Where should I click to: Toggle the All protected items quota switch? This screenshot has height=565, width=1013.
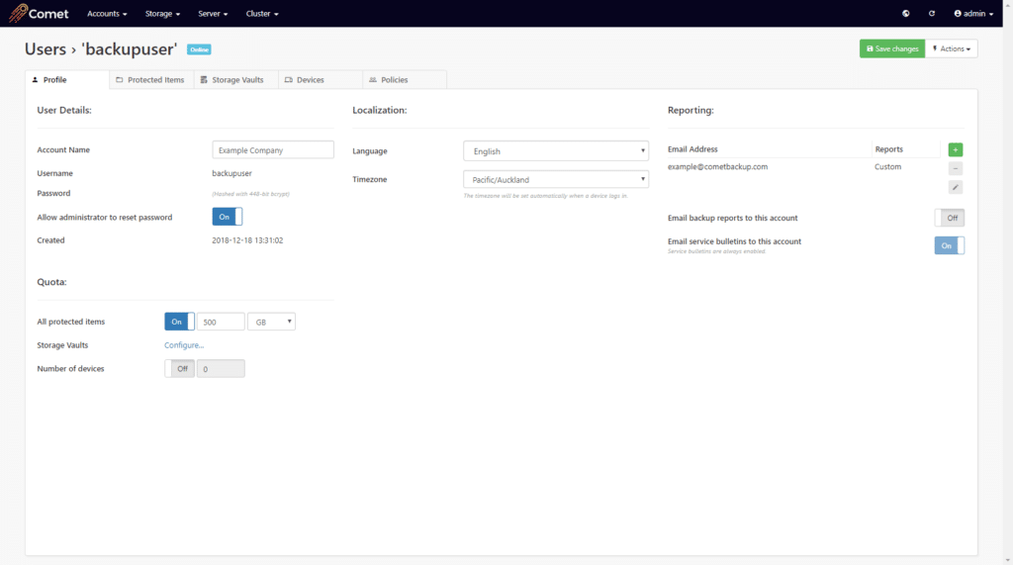[179, 322]
